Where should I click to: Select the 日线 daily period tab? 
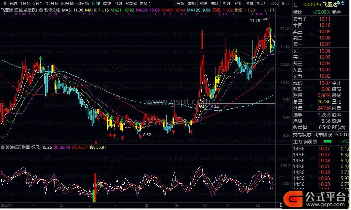(96, 4)
